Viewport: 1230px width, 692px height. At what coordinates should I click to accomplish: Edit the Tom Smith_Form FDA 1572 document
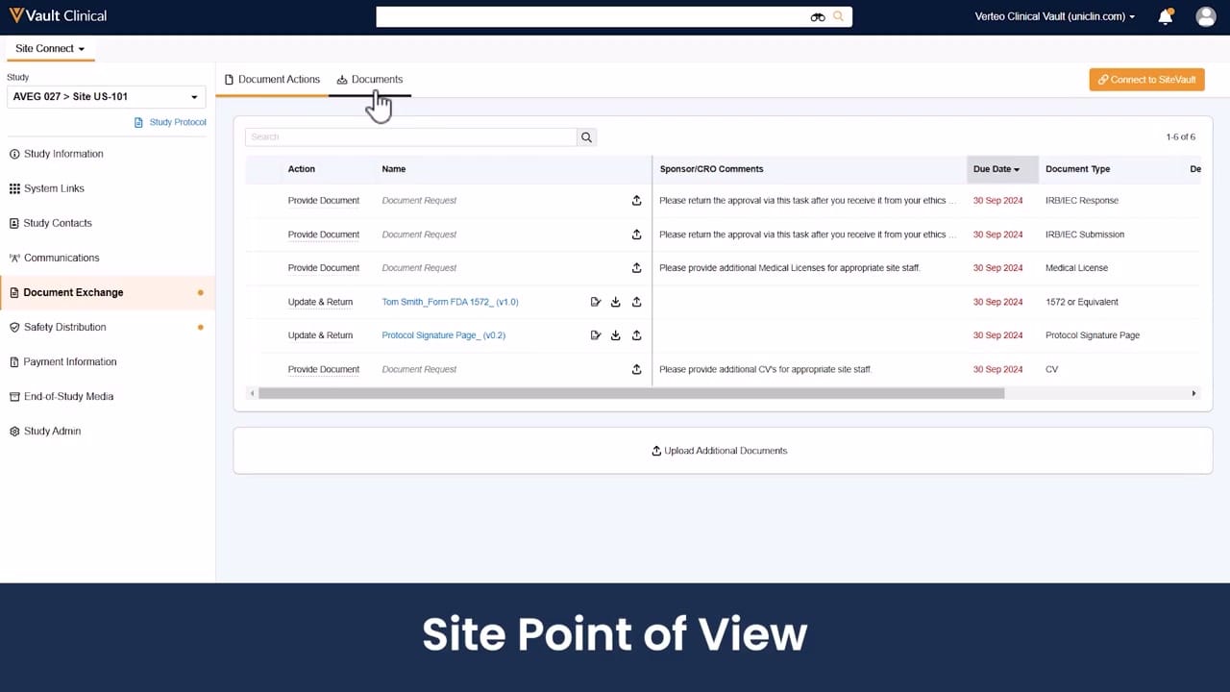(x=596, y=302)
